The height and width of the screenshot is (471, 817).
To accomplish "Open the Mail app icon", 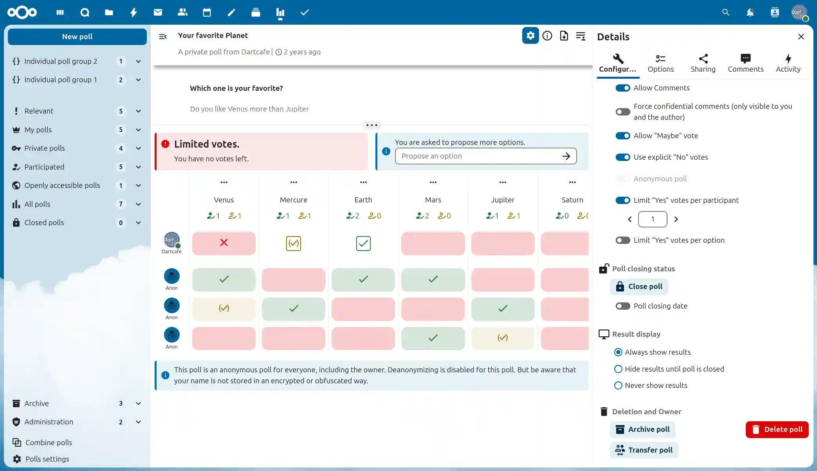I will (158, 13).
